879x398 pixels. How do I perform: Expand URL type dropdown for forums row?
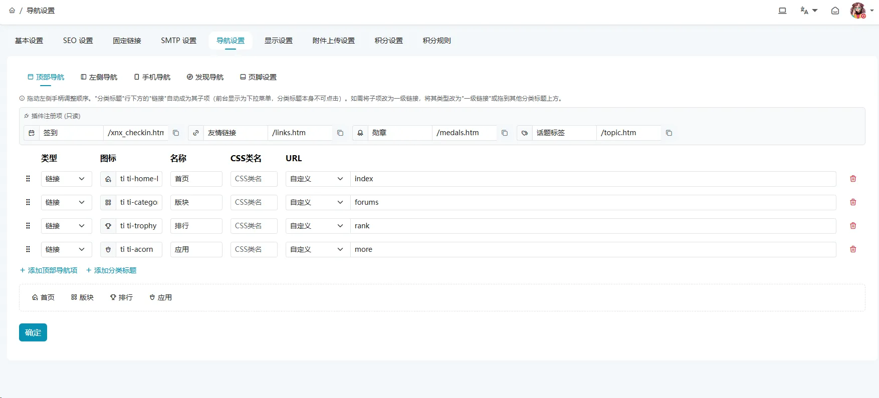[318, 202]
